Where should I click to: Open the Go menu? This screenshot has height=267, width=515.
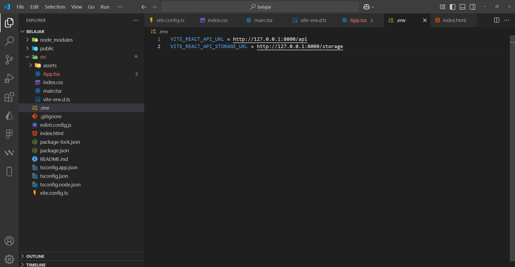91,7
